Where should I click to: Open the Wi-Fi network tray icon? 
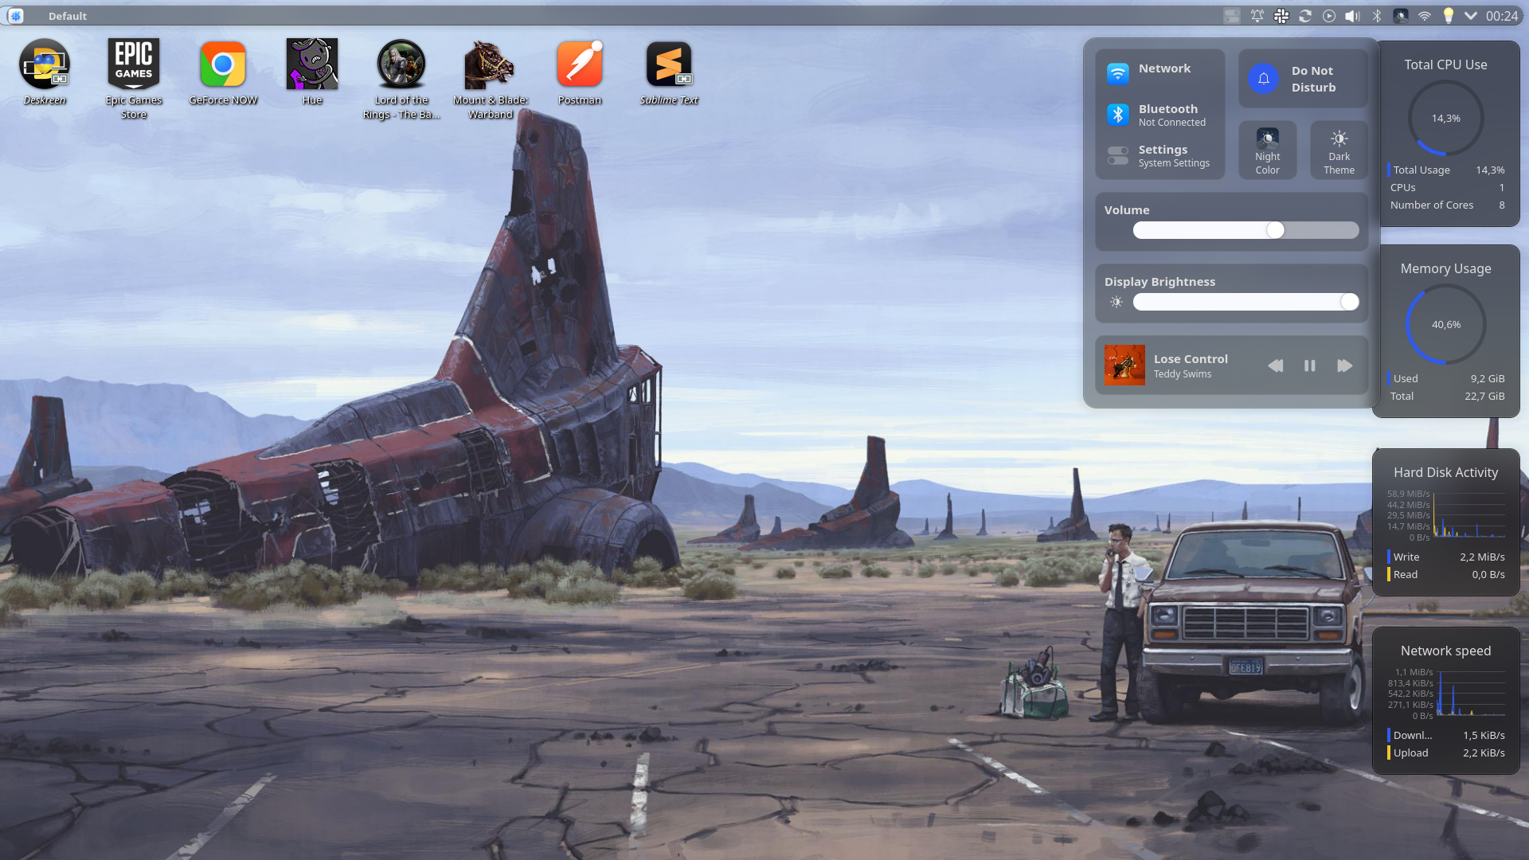(x=1425, y=16)
